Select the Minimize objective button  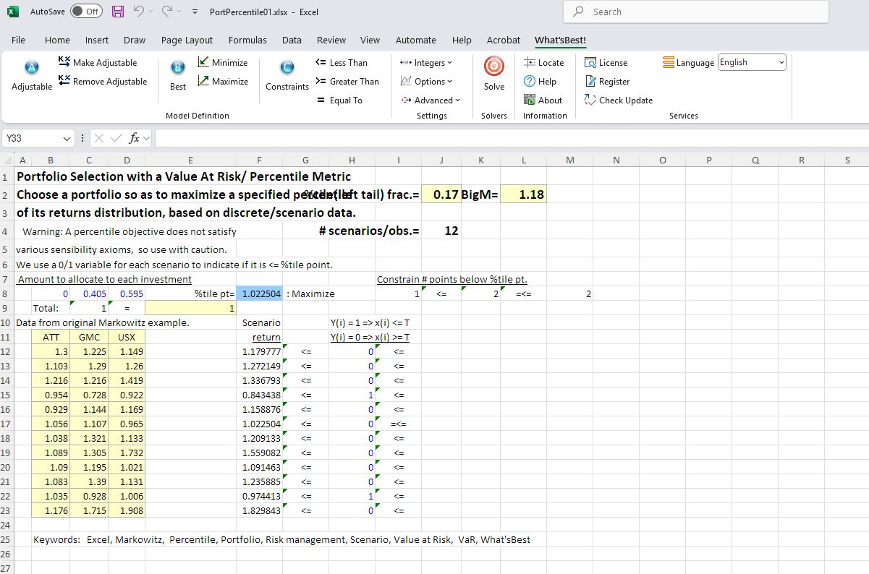223,63
